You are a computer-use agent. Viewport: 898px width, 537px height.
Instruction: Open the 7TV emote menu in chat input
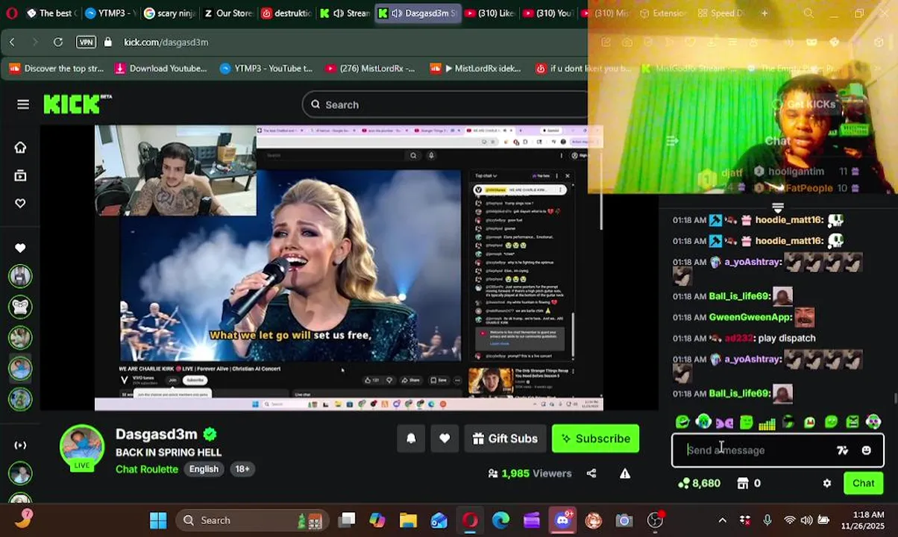[x=842, y=450]
